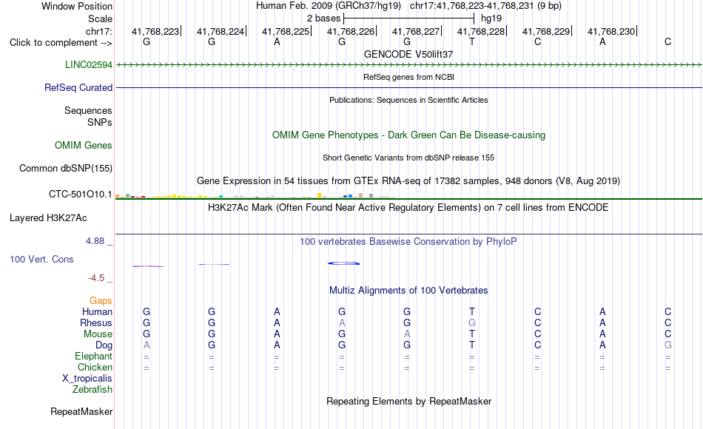Click the Zebrafish species row label

[x=92, y=389]
